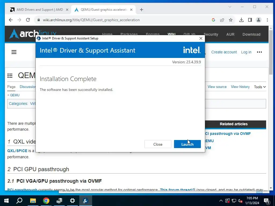Viewport: 275px width, 206px height.
Task: Switch to the AMD Drivers and Support tab
Action: click(x=39, y=10)
